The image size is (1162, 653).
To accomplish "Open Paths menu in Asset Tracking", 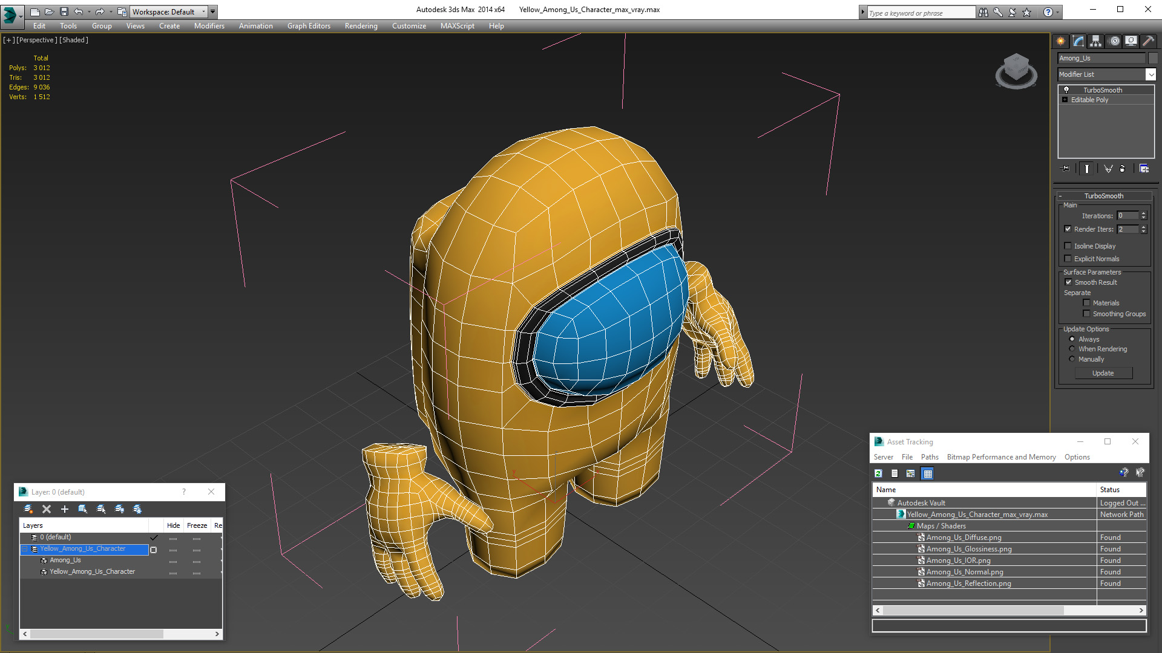I will [x=930, y=457].
